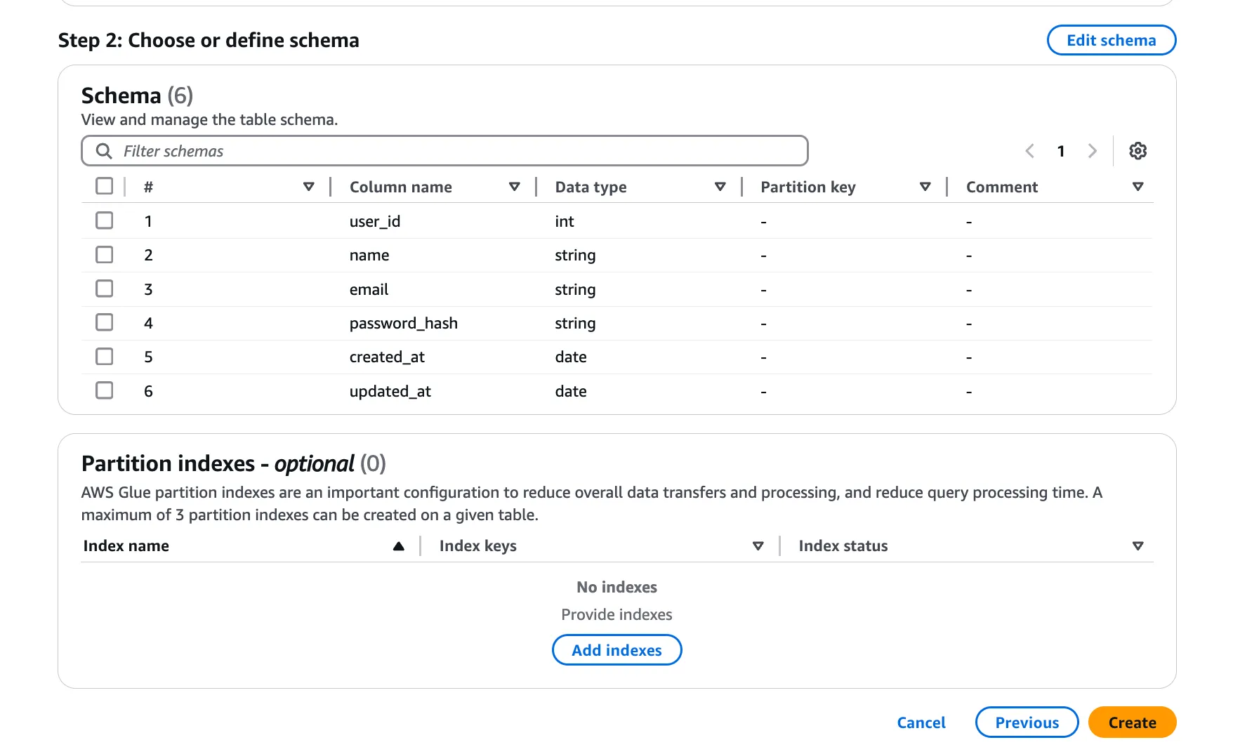Focus the Filter schemas search field
1233x747 pixels.
(x=456, y=151)
